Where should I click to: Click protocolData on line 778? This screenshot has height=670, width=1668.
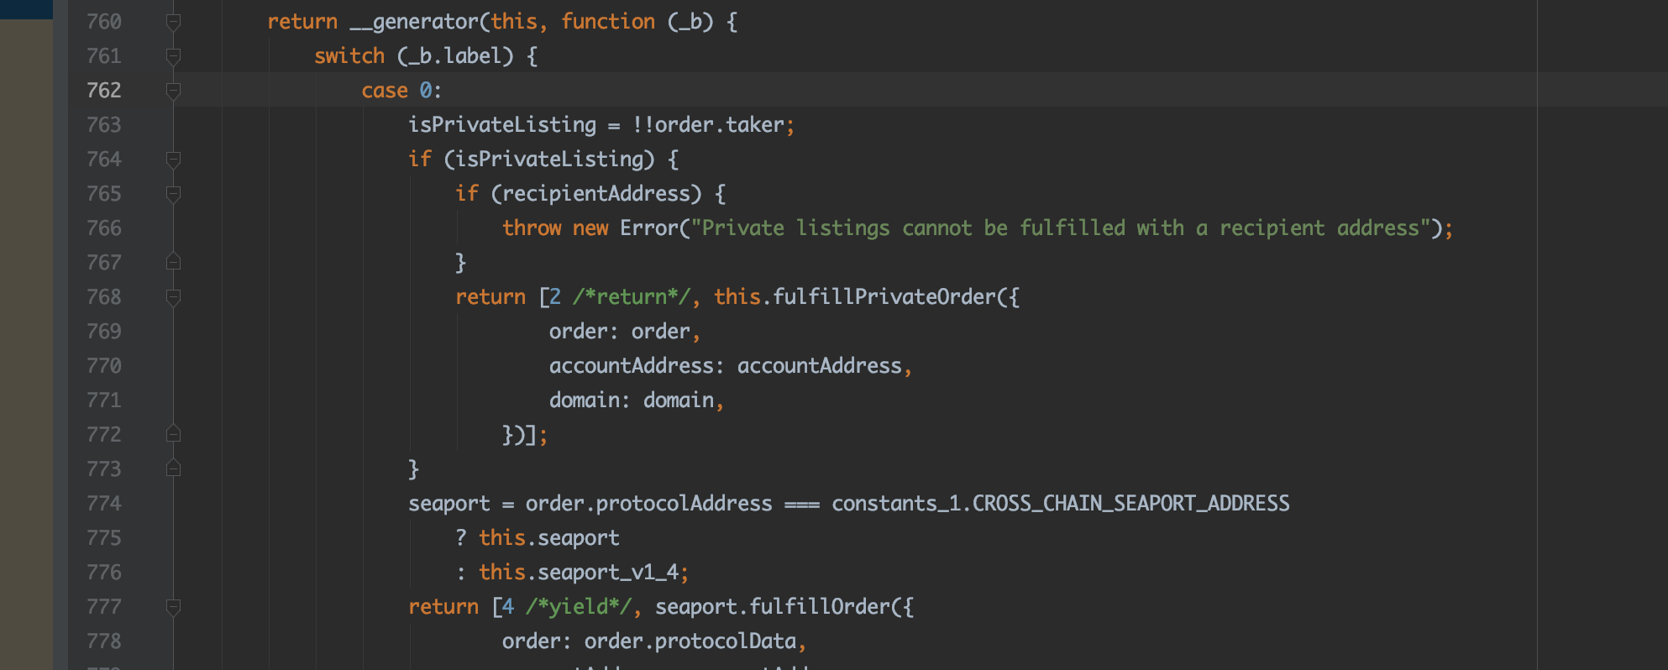pos(726,641)
